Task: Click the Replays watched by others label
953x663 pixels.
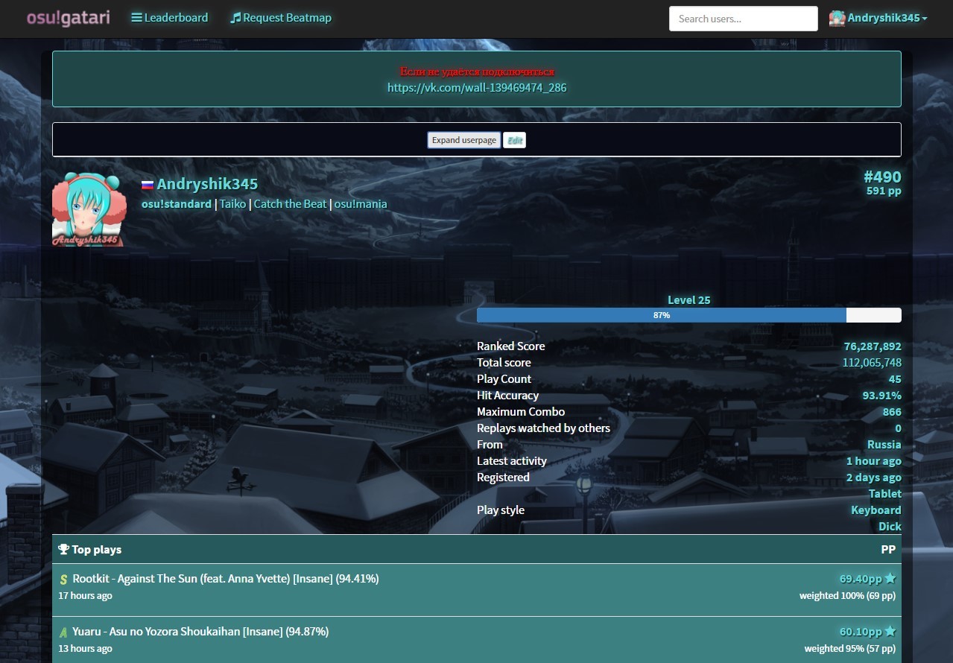Action: [x=543, y=428]
